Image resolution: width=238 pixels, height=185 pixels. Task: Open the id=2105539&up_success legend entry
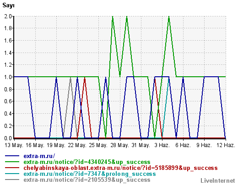87,180
